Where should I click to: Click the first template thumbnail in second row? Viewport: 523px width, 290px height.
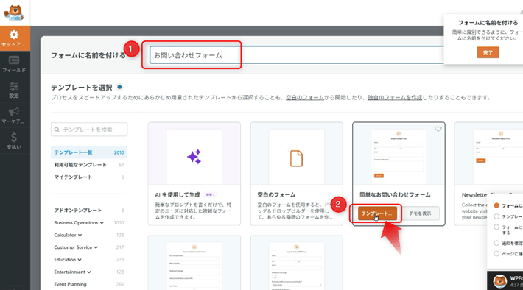(194, 266)
